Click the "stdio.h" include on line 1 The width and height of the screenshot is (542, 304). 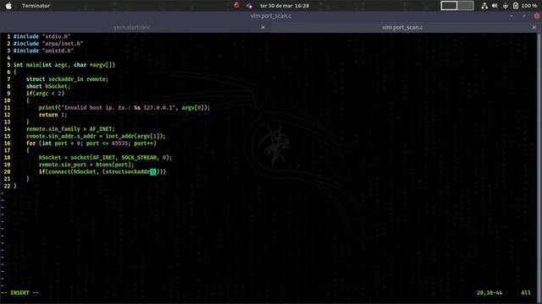click(x=57, y=36)
